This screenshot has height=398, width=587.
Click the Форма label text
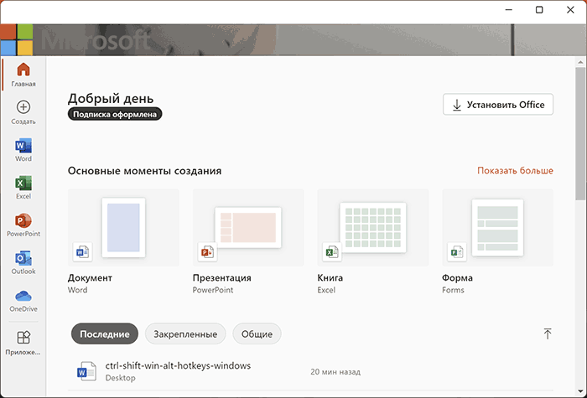click(457, 278)
